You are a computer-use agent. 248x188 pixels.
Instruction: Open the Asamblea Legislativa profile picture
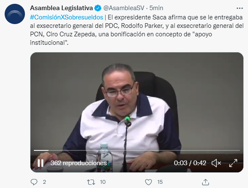coord(15,14)
